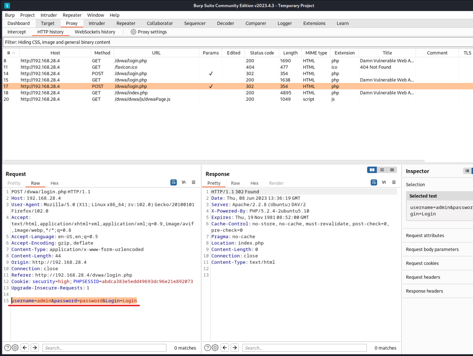This screenshot has width=473, height=356.
Task: Show Response in Hex view
Action: click(255, 183)
